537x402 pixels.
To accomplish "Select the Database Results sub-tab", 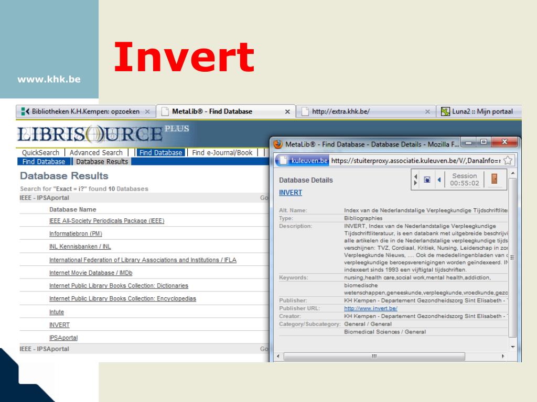I will click(102, 161).
